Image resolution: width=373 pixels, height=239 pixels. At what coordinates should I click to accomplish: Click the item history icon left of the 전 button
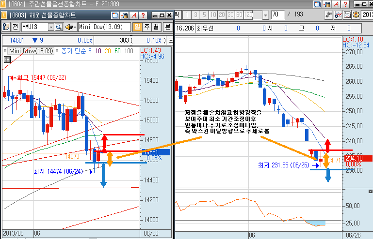point(6,27)
